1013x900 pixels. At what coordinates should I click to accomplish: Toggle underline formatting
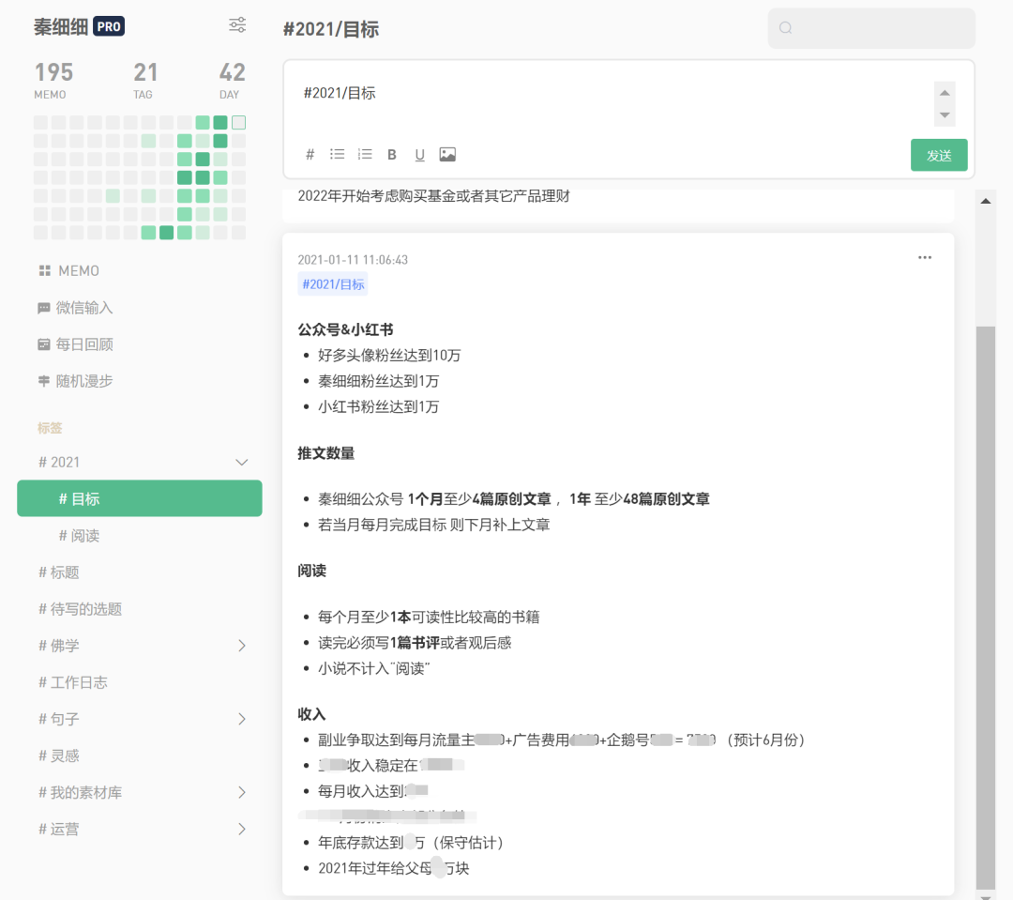420,155
